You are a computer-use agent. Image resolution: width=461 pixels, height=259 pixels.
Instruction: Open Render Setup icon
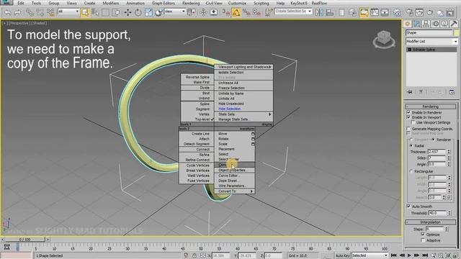pyautogui.click(x=410, y=12)
